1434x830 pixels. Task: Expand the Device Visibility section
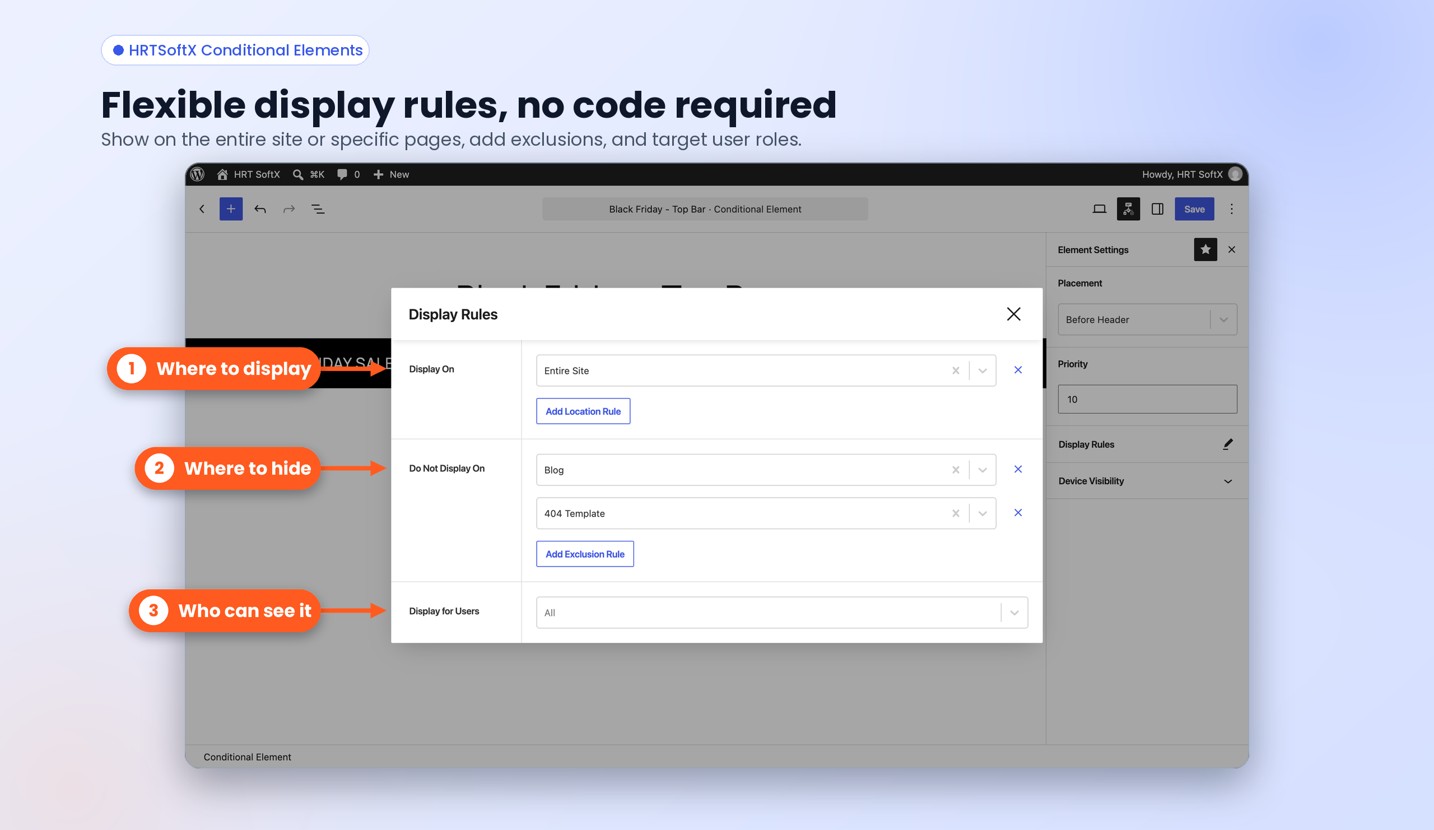pyautogui.click(x=1147, y=481)
